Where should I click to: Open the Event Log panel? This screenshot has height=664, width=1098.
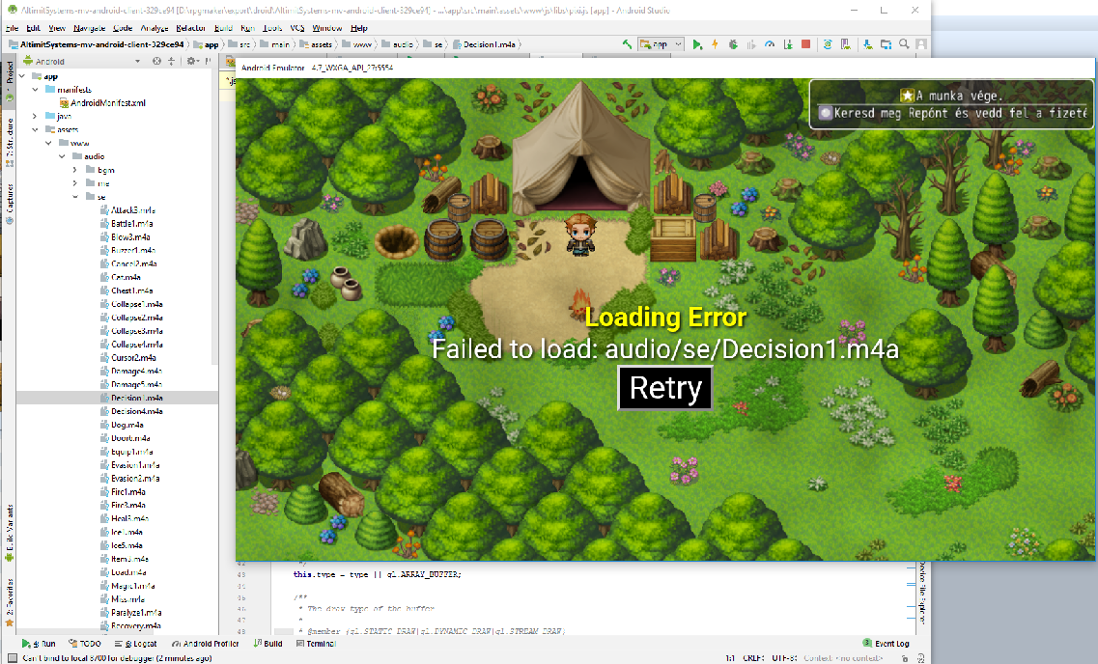point(886,644)
